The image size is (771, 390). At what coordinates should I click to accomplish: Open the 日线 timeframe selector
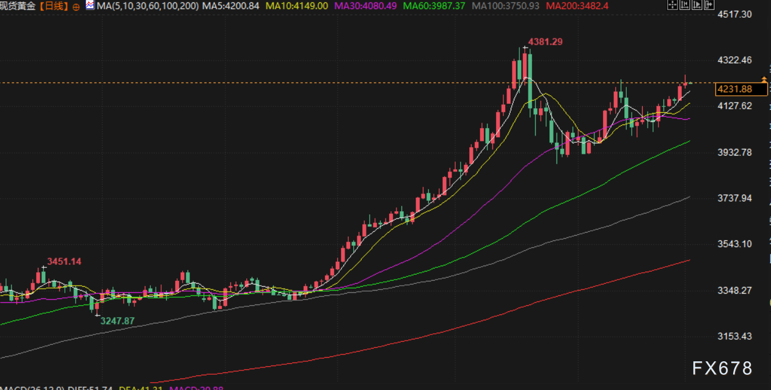[x=54, y=6]
